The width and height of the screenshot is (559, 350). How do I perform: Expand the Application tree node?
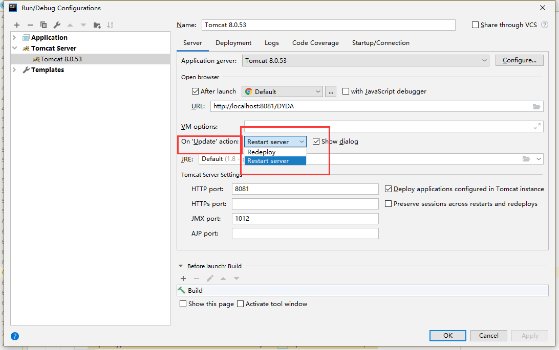click(x=14, y=37)
